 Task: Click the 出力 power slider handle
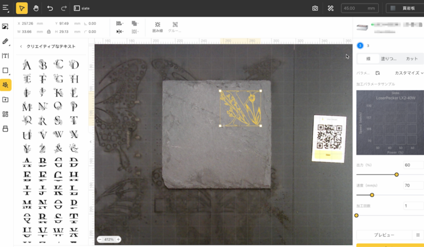[397, 175]
